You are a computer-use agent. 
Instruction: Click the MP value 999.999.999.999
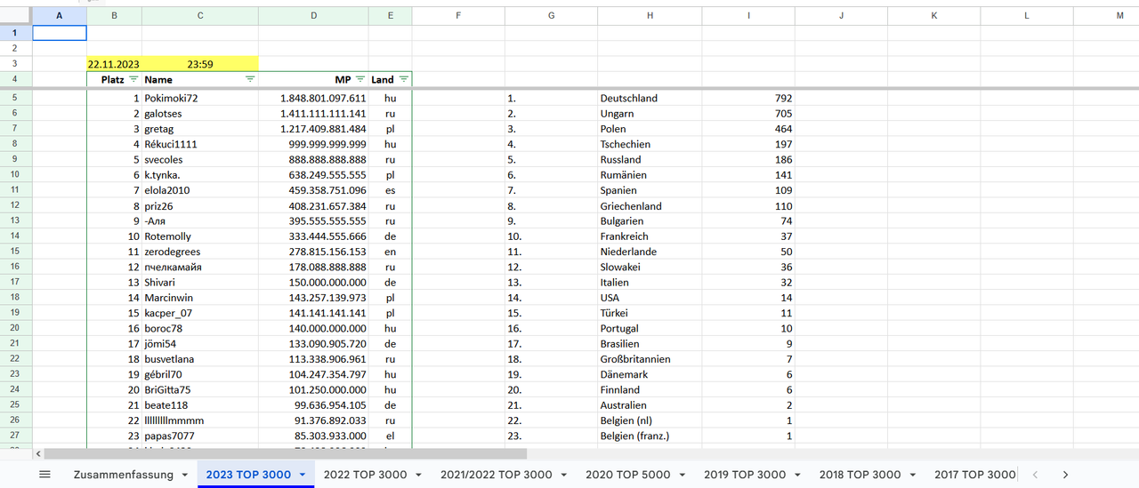pyautogui.click(x=313, y=144)
